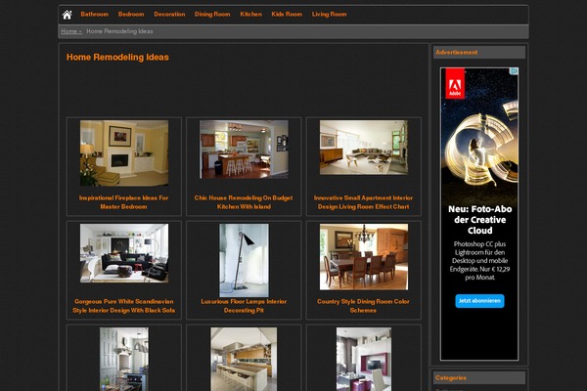Open the third-row modern kitchen island thumbnail
This screenshot has width=587, height=391.
[x=244, y=359]
